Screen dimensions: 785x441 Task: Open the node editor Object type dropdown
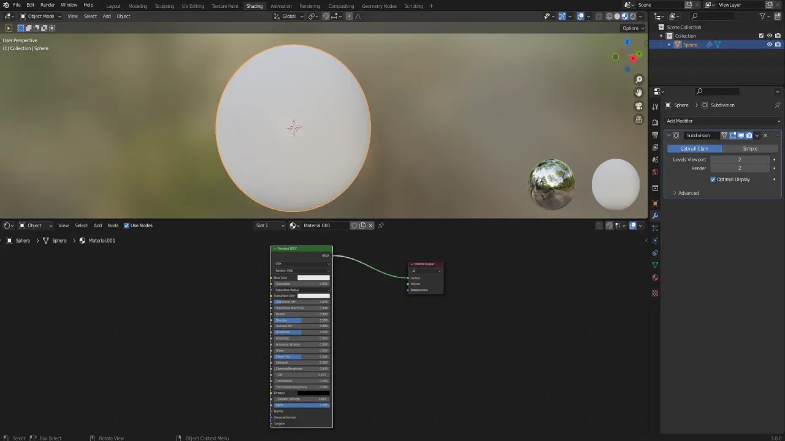coord(36,225)
